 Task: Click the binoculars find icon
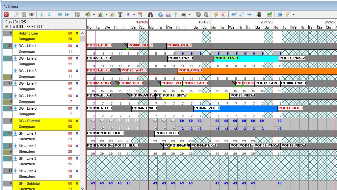(x=150, y=14)
